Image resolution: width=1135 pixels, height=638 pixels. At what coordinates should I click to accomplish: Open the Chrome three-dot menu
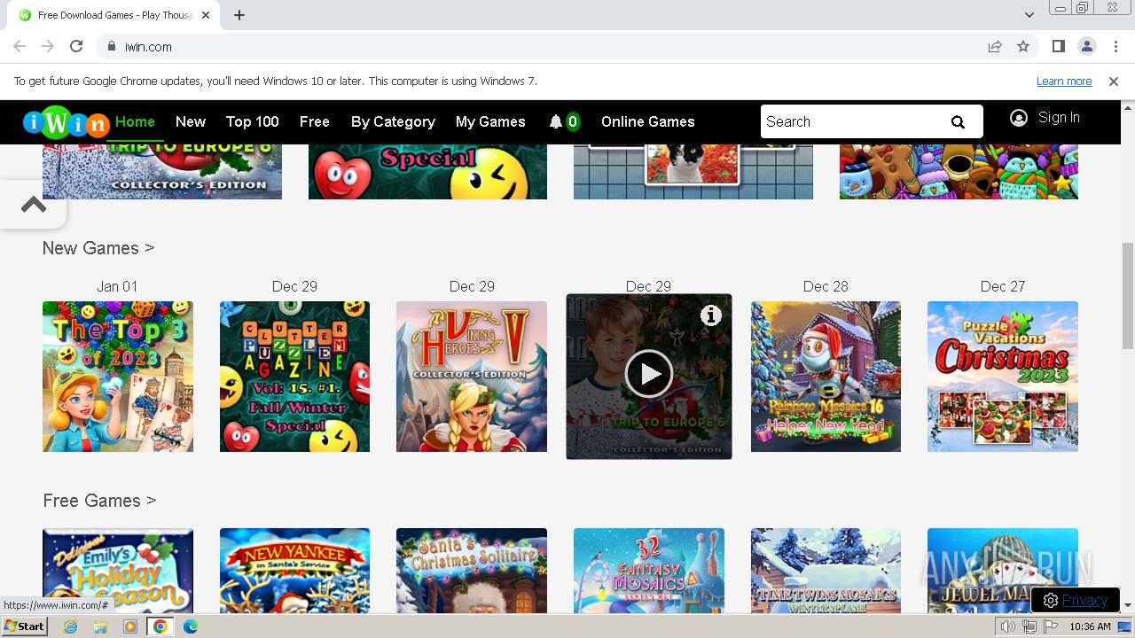pyautogui.click(x=1115, y=46)
